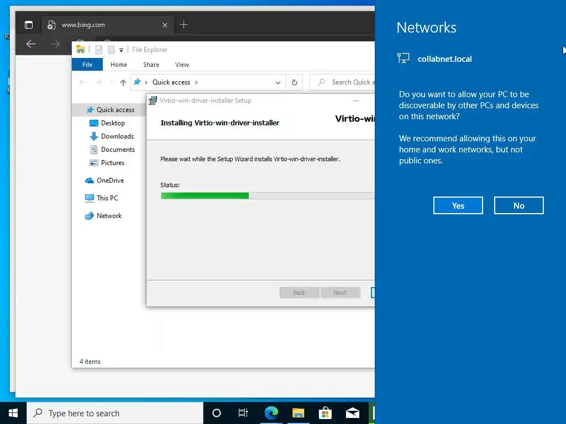Open the Windows Start menu
Image resolution: width=566 pixels, height=424 pixels.
pos(13,413)
